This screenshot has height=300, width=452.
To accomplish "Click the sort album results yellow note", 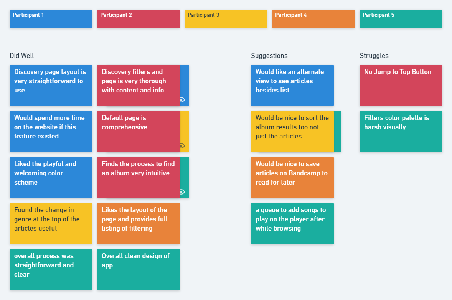I will point(292,132).
